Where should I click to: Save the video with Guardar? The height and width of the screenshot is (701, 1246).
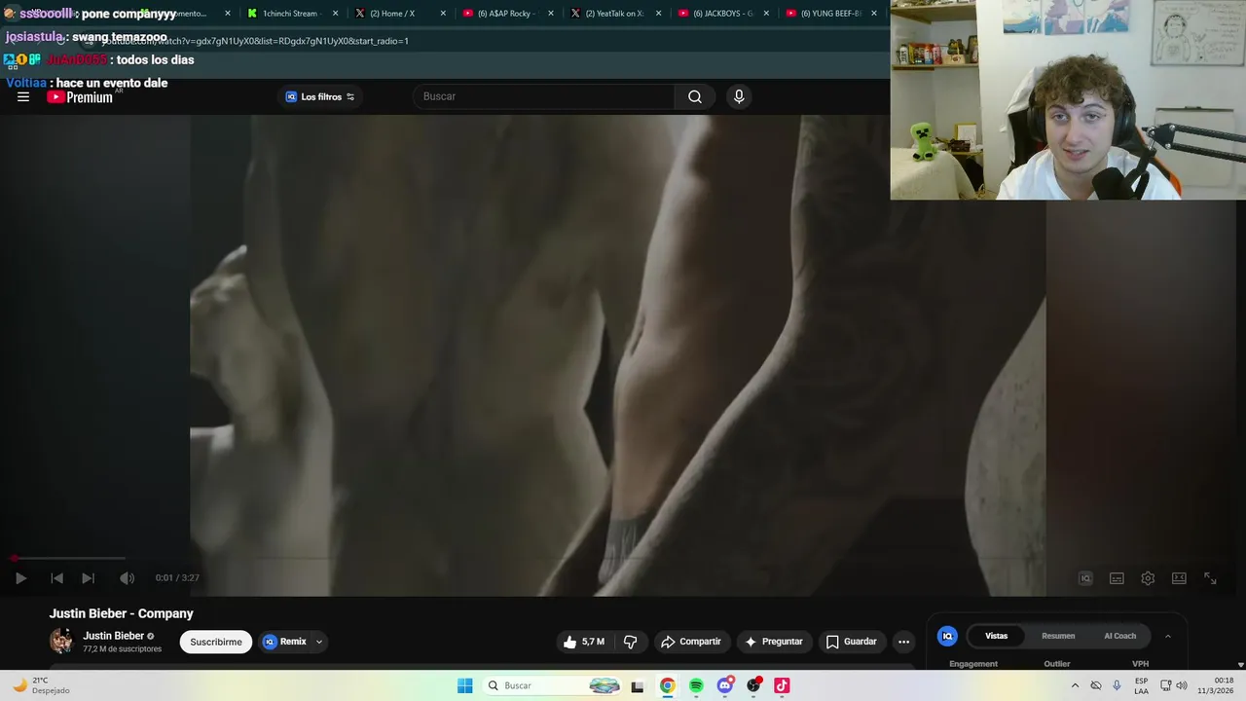pyautogui.click(x=852, y=642)
